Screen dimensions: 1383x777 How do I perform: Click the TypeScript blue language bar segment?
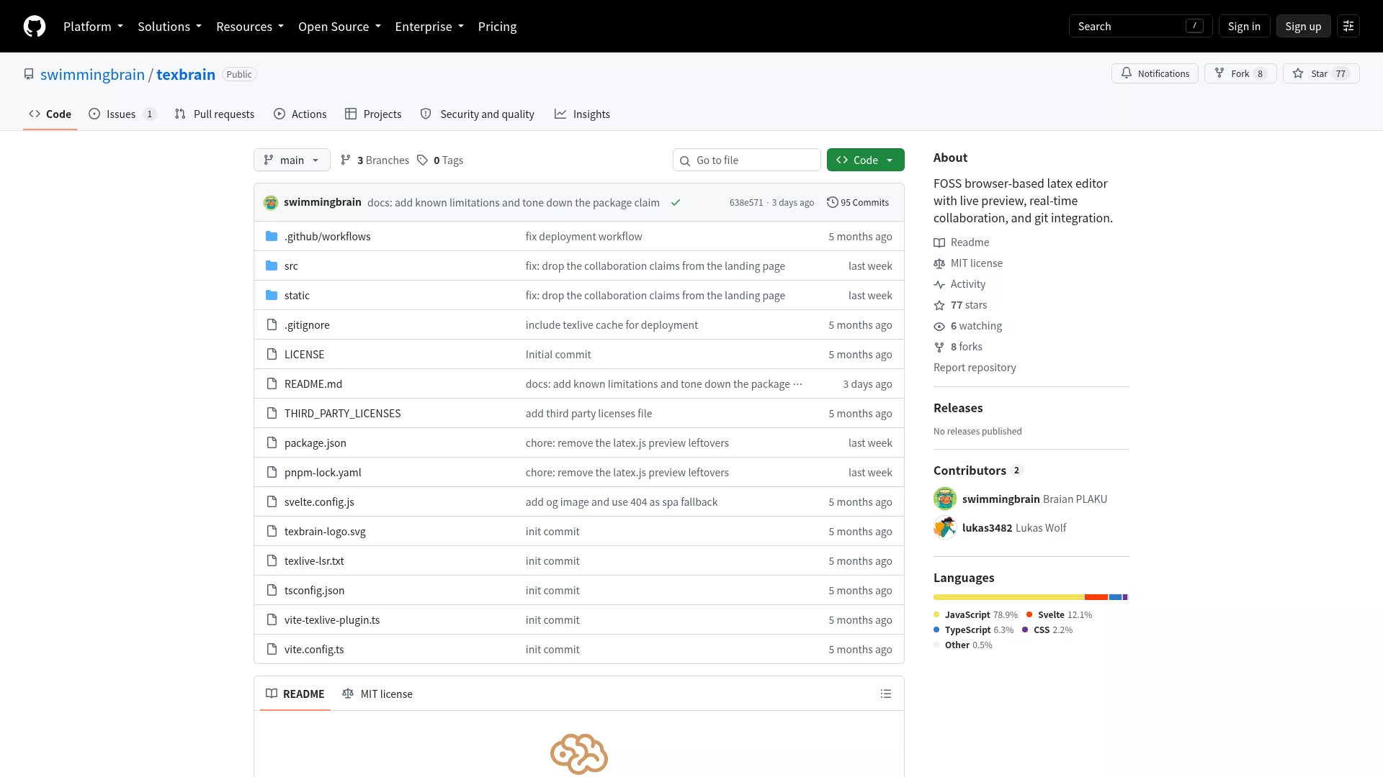pyautogui.click(x=1115, y=597)
